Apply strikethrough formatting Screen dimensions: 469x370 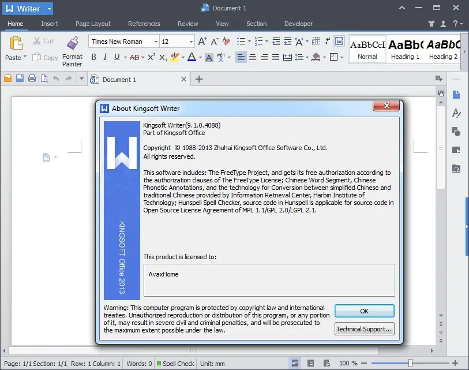coord(134,57)
